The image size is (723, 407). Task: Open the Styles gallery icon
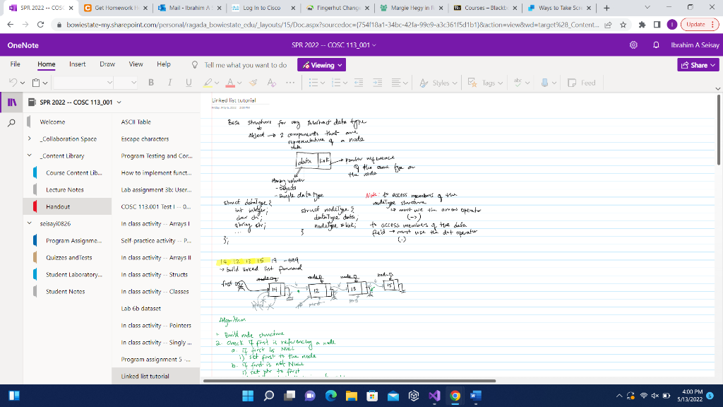(x=423, y=82)
